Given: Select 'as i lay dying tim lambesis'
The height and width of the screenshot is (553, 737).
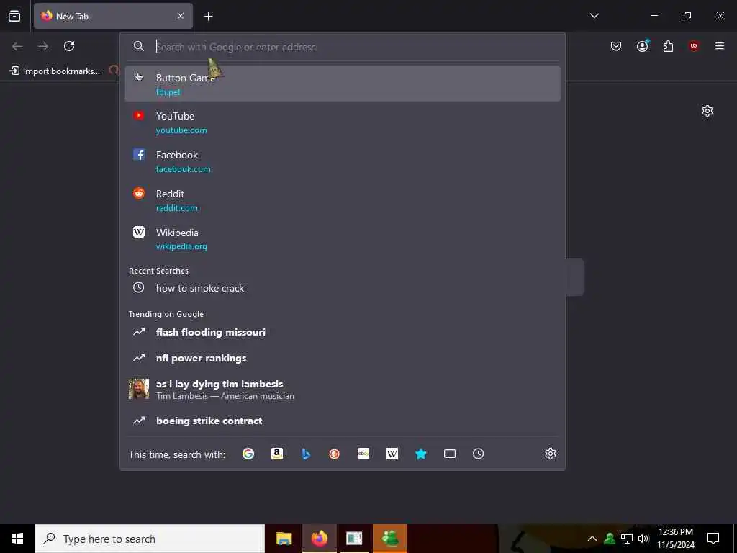Looking at the screenshot, I should (343, 390).
